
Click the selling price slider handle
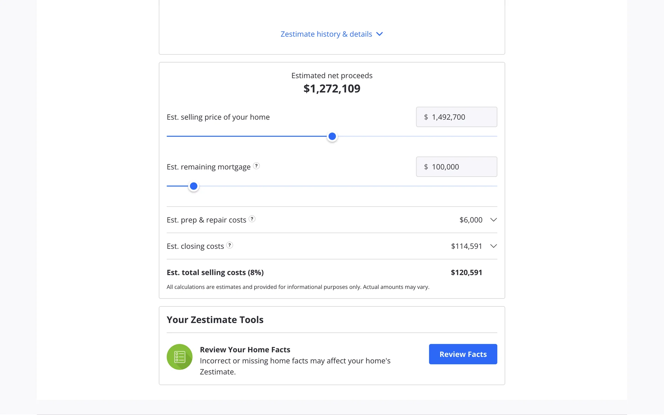(x=332, y=136)
